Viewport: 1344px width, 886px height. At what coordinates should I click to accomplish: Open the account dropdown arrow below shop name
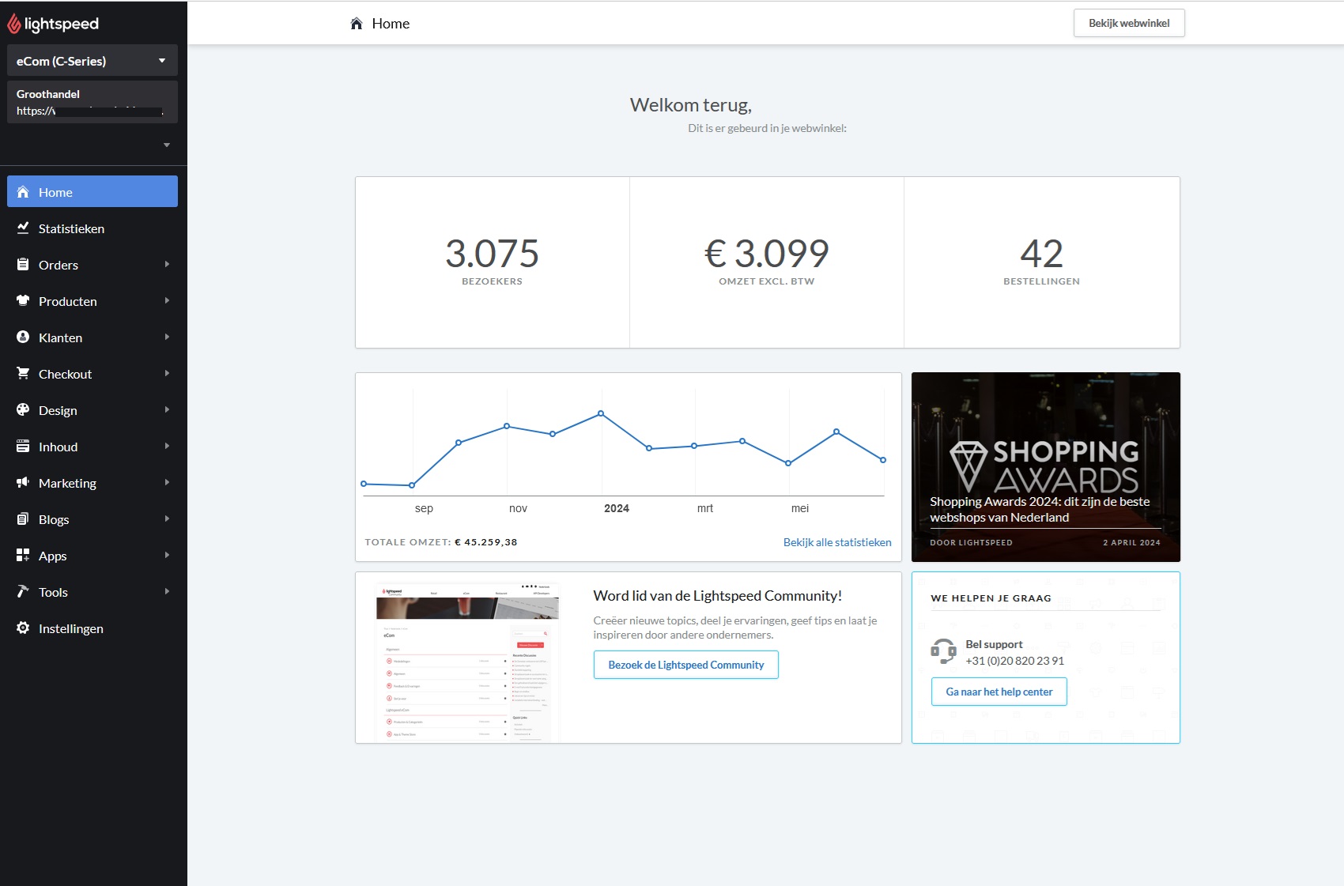pos(167,145)
